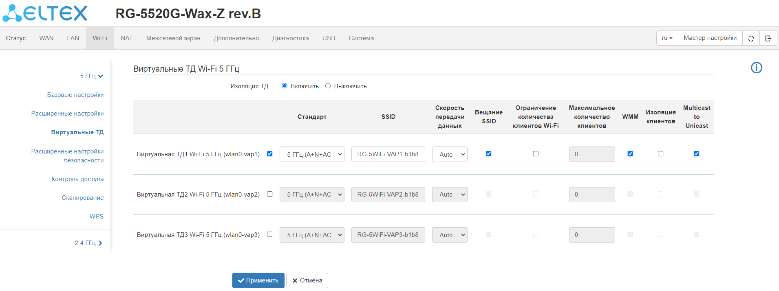Viewport: 779px width, 291px height.
Task: Enable client isolation for wlan0-vap1
Action: point(660,154)
